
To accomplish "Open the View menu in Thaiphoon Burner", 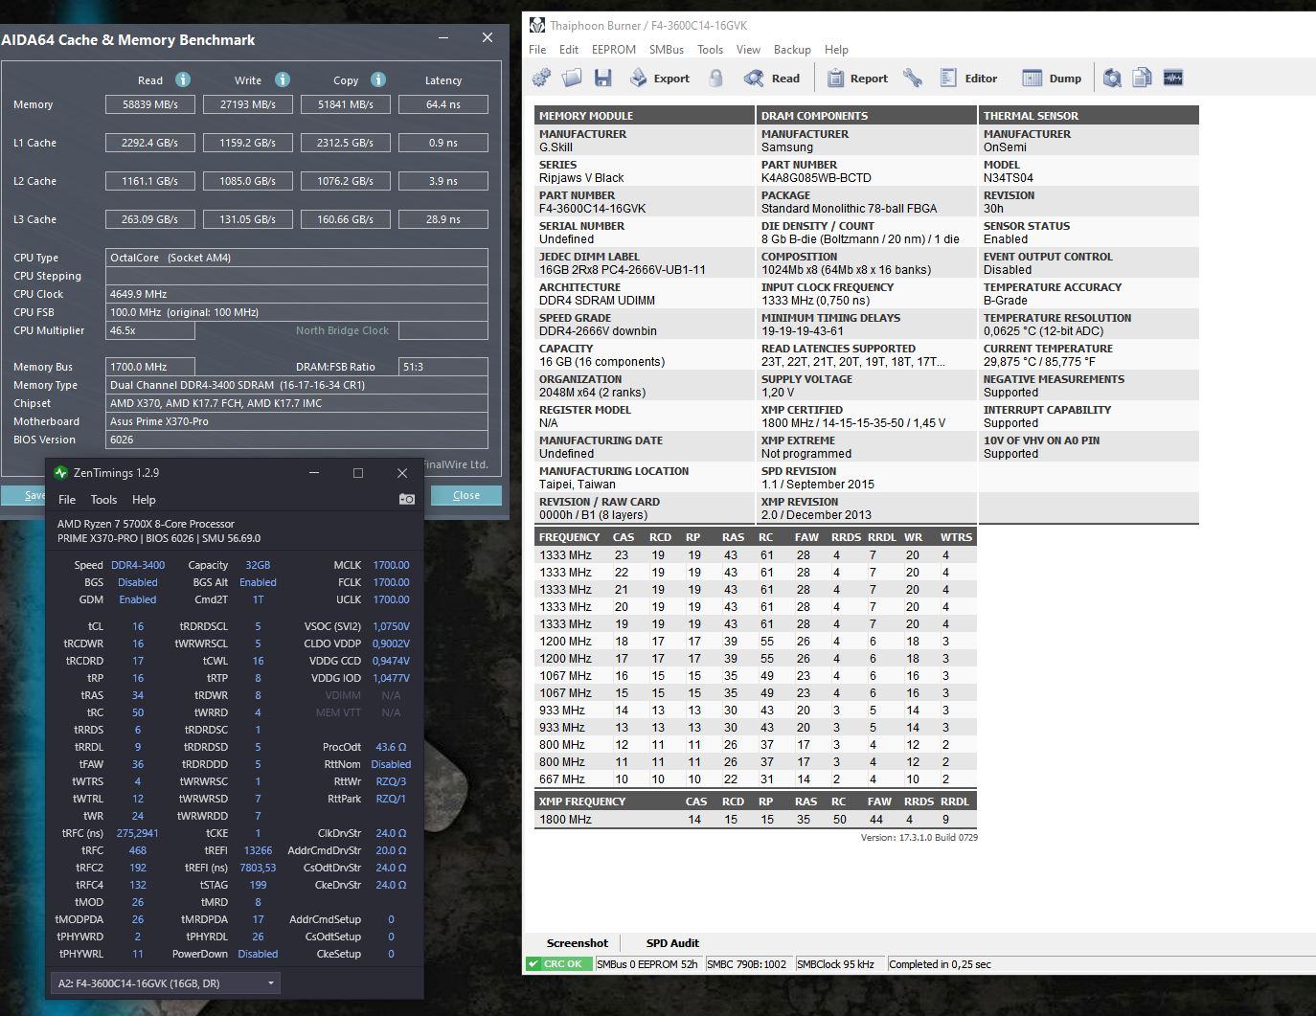I will 748,49.
